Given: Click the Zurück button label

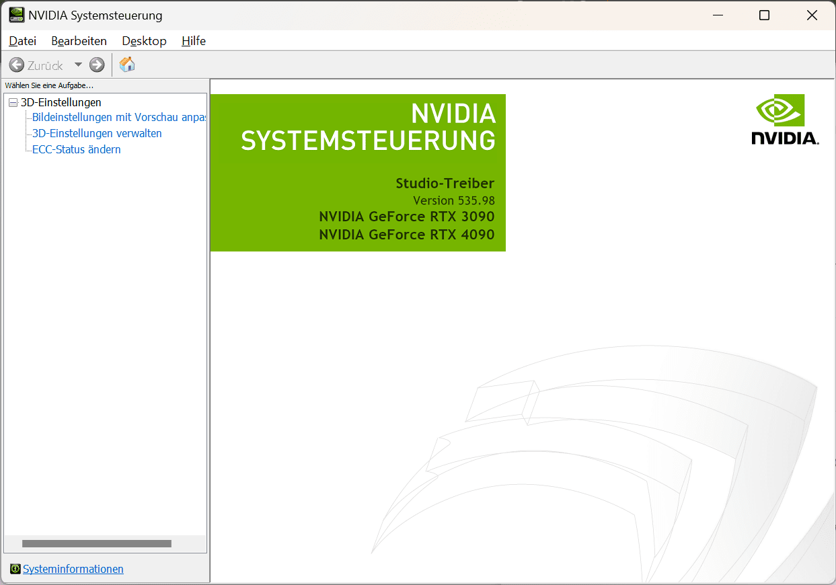Looking at the screenshot, I should [45, 65].
